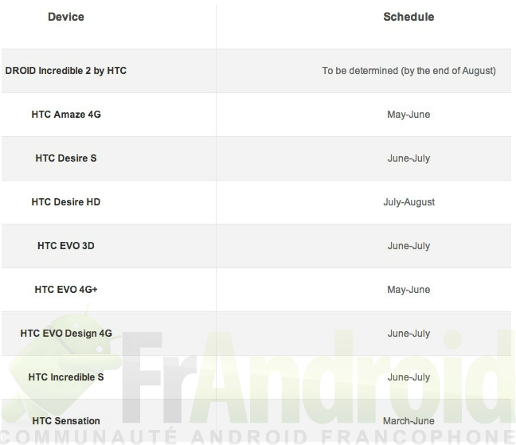Viewport: 516px width, 445px height.
Task: Click the HTC Amaze 4G device name
Action: (66, 115)
